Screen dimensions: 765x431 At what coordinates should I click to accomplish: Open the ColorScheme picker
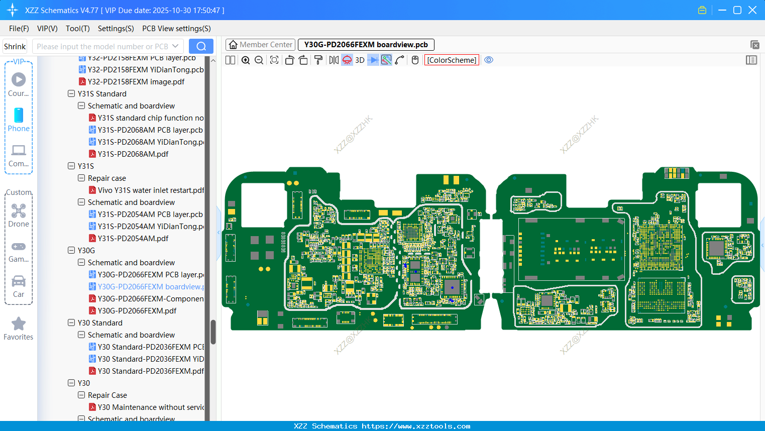tap(452, 60)
